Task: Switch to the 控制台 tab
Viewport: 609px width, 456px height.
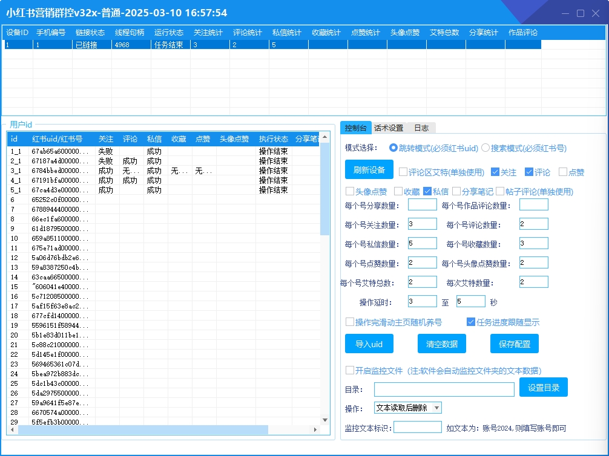Action: coord(355,128)
